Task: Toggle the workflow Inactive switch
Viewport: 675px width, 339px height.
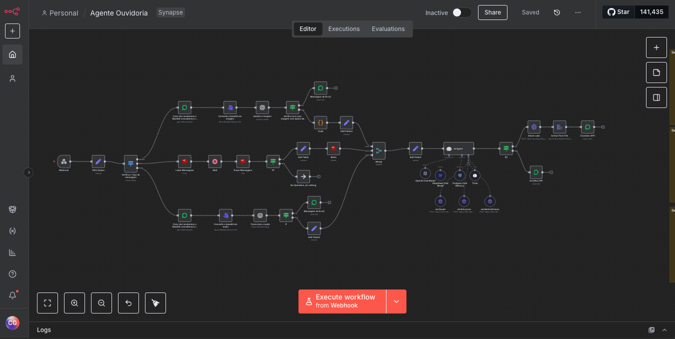Action: [461, 12]
